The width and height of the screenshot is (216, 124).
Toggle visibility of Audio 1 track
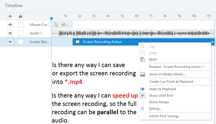pyautogui.click(x=10, y=33)
